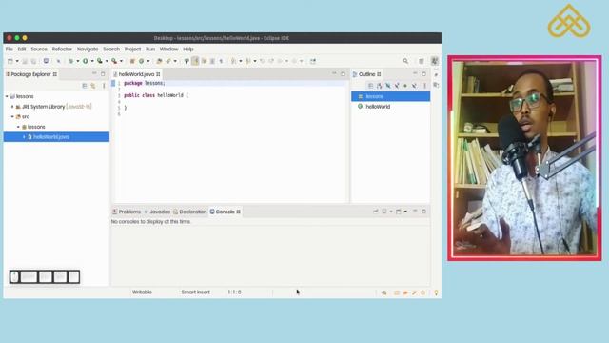Open the Refactor menu

(x=62, y=49)
